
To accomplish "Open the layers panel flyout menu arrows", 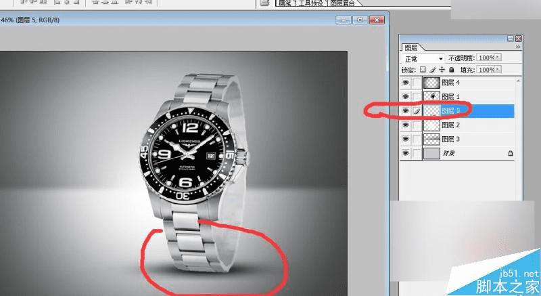I will point(518,47).
